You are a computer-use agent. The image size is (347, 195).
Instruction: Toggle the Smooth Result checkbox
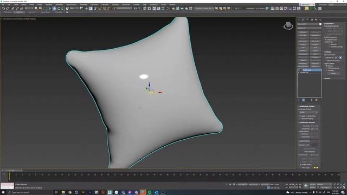[326, 40]
